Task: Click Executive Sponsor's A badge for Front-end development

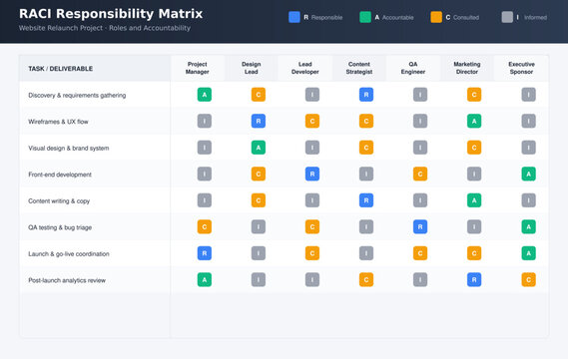Action: (x=528, y=174)
